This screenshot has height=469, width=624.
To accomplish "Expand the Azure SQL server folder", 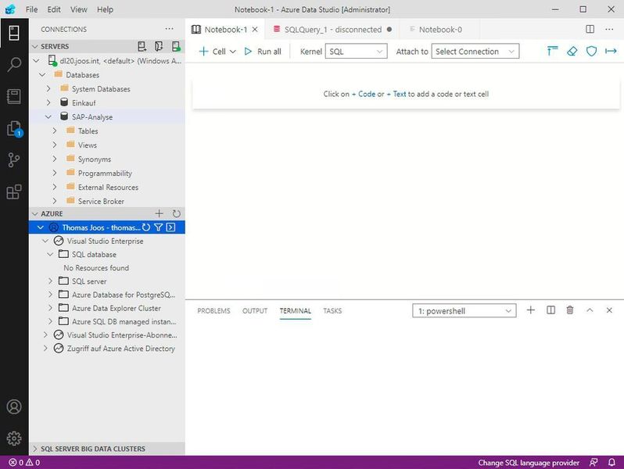I will coord(50,281).
